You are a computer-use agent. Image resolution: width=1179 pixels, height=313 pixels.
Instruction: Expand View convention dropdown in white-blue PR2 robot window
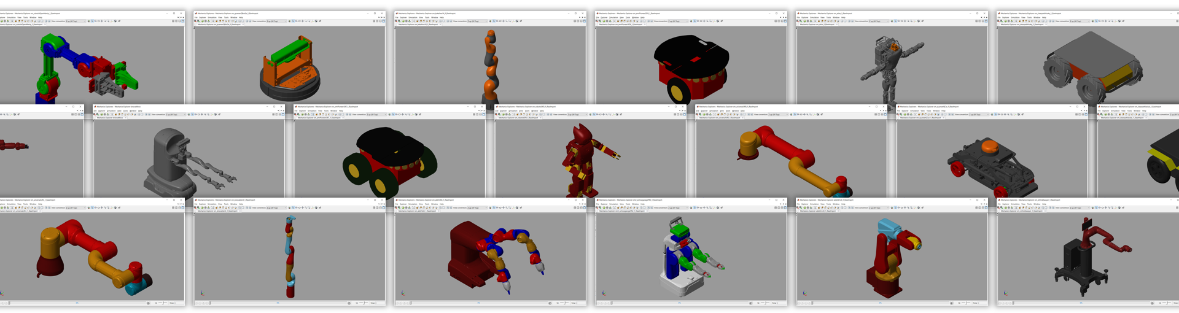678,208
